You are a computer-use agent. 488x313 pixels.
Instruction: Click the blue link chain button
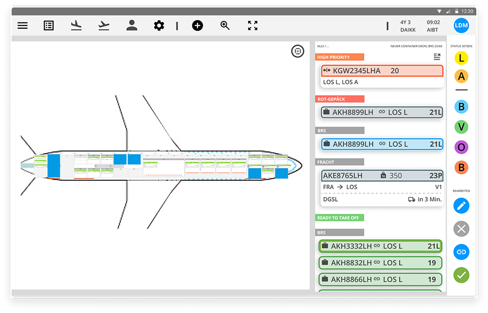pos(461,252)
